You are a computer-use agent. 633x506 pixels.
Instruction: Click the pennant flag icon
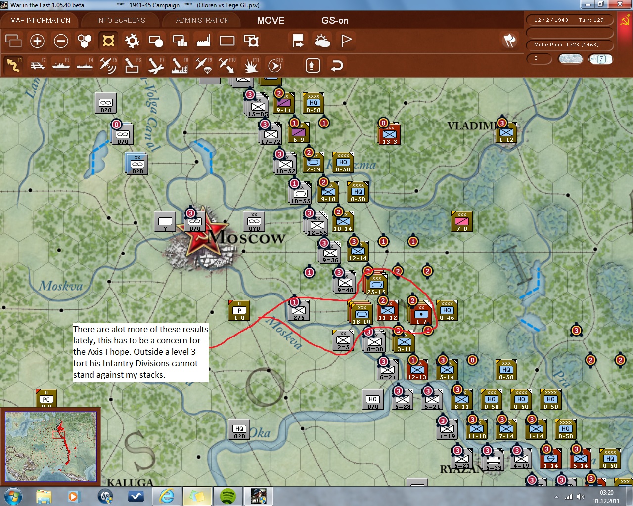tap(346, 41)
